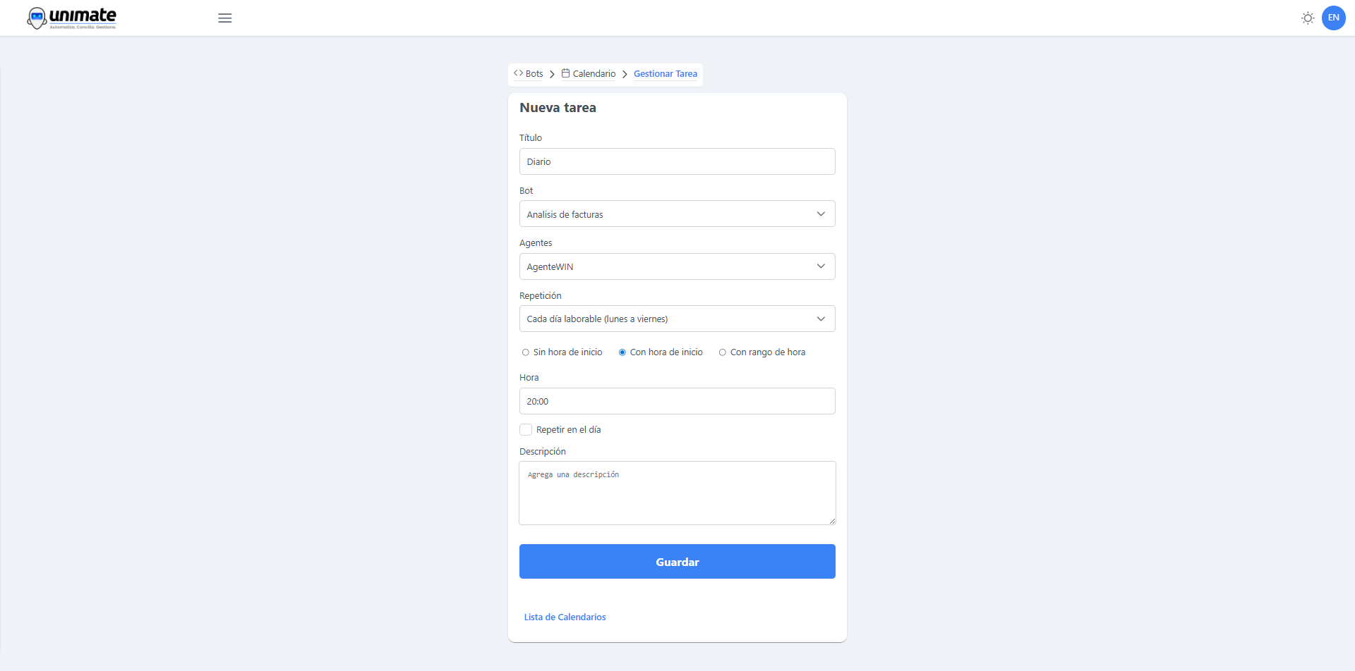Click the Calendario calendar icon
Viewport: 1355px width, 671px height.
(565, 73)
